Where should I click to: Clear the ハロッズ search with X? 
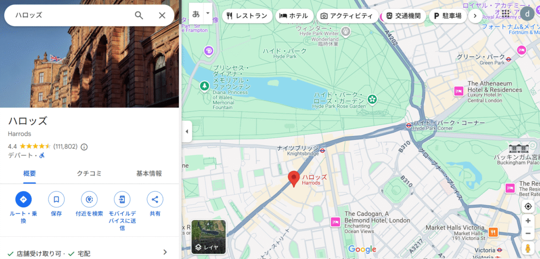(162, 15)
